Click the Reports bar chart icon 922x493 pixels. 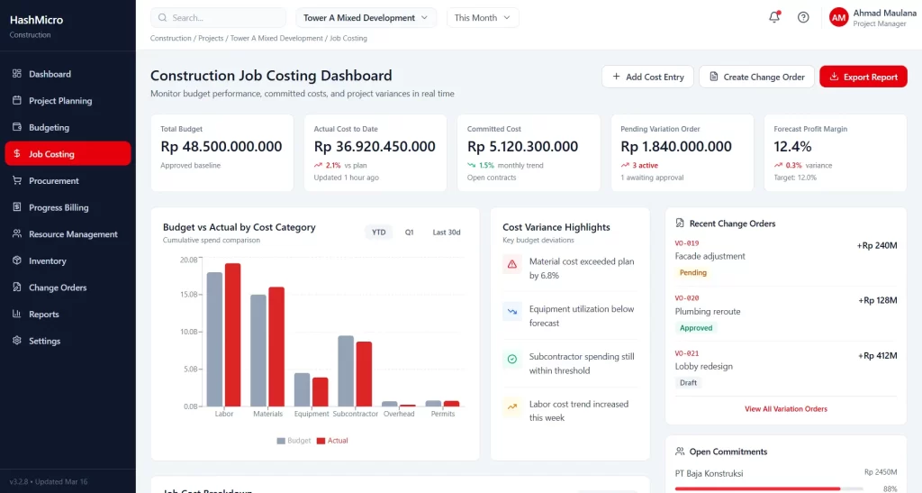pyautogui.click(x=16, y=314)
